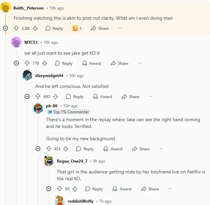Downvote dizzymidget44's comment
The height and width of the screenshot is (205, 210).
56,97
